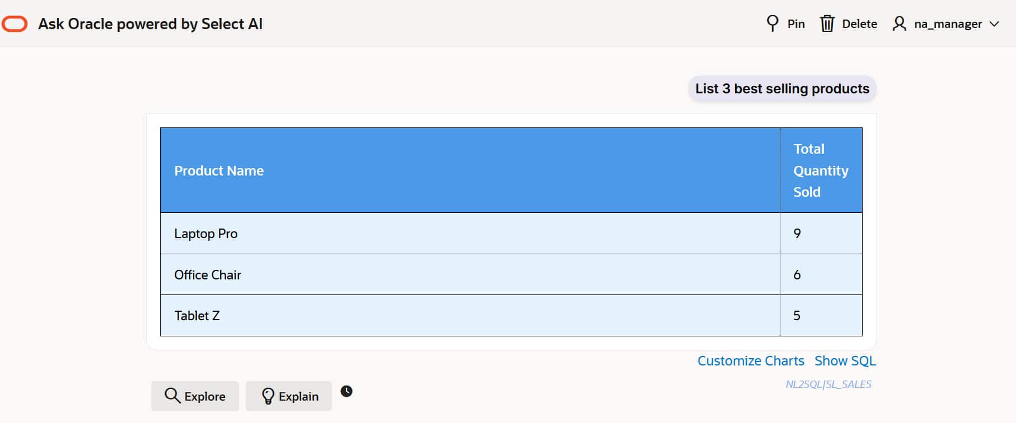Viewport: 1016px width, 423px height.
Task: Expand the na_manager dropdown chevron
Action: pos(994,24)
